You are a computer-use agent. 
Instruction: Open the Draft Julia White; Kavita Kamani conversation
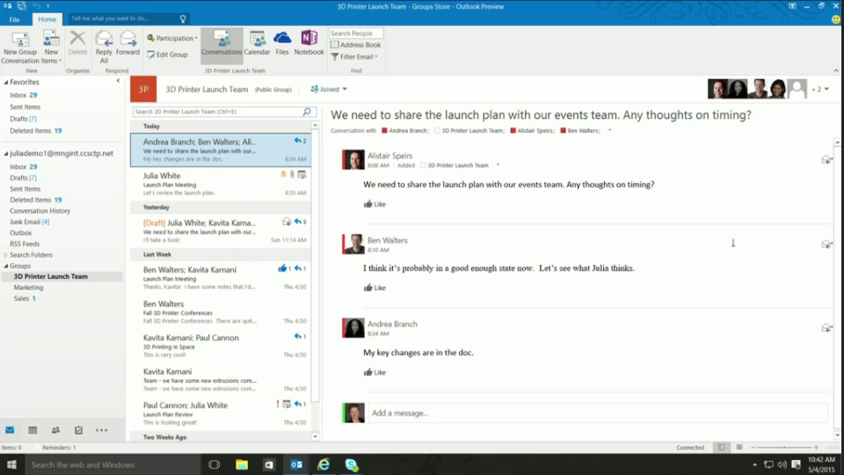(221, 230)
